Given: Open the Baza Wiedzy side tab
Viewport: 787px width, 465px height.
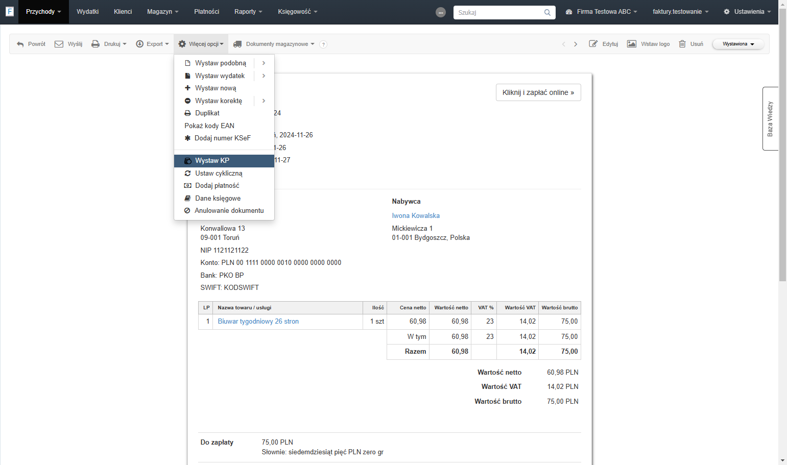Looking at the screenshot, I should 770,119.
